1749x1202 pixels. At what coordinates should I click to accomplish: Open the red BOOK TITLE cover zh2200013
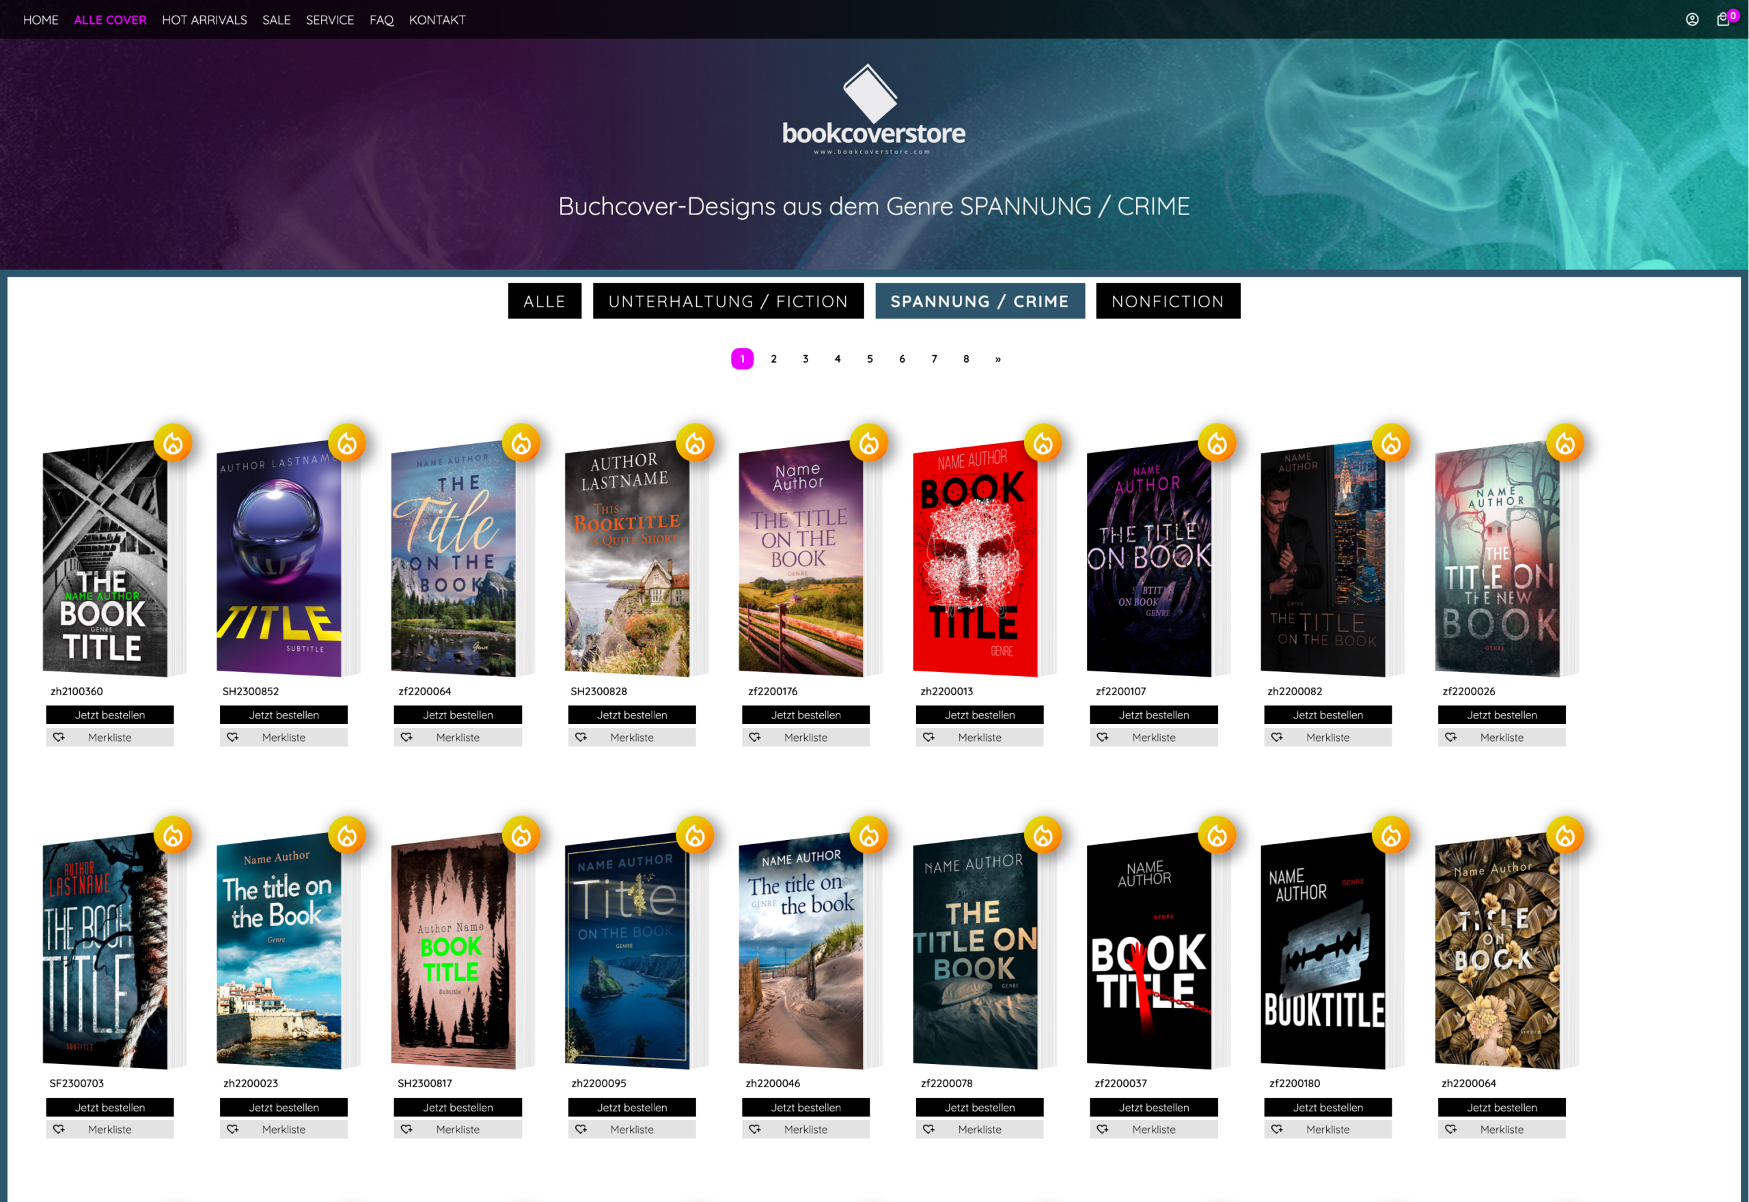974,559
